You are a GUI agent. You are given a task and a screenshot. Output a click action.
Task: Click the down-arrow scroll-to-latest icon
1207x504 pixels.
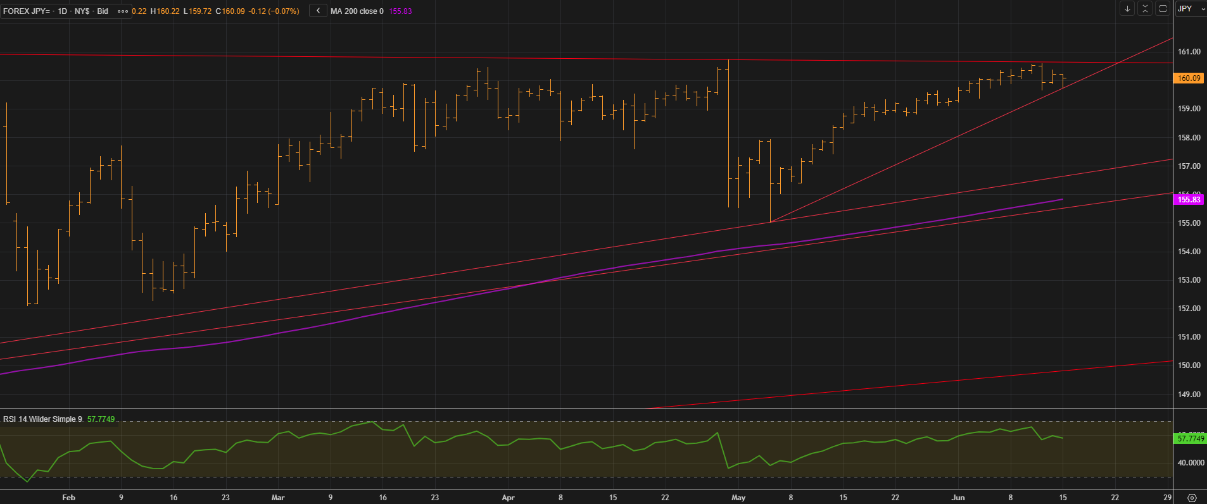point(1127,9)
